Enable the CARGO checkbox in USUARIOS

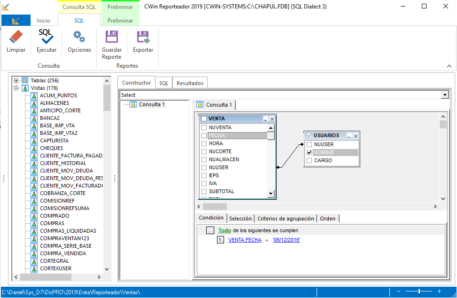(309, 160)
